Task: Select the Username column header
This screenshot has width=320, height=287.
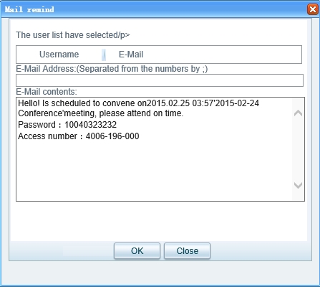Action: 59,55
